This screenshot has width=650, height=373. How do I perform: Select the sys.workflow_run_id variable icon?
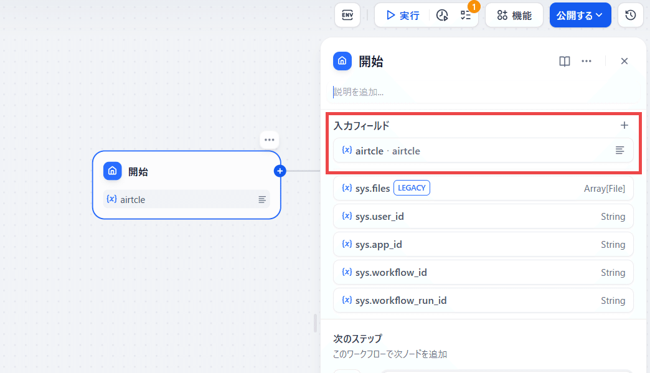[x=347, y=300]
